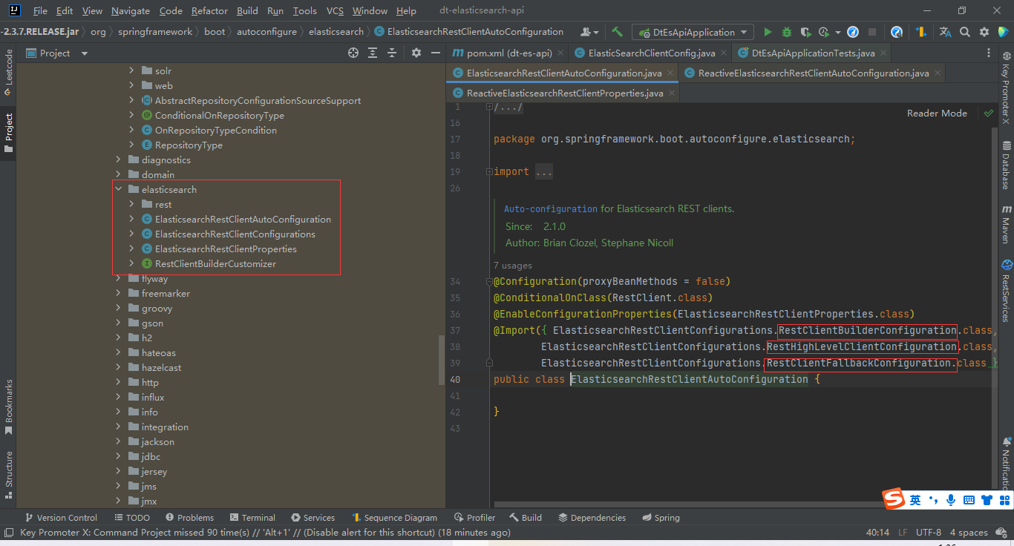This screenshot has height=546, width=1014.
Task: Build the project with the hammer icon
Action: point(618,32)
